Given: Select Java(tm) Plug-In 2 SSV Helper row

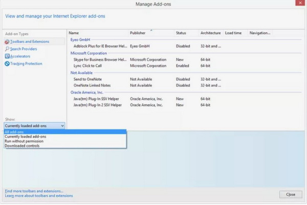Looking at the screenshot, I should pyautogui.click(x=185, y=105).
